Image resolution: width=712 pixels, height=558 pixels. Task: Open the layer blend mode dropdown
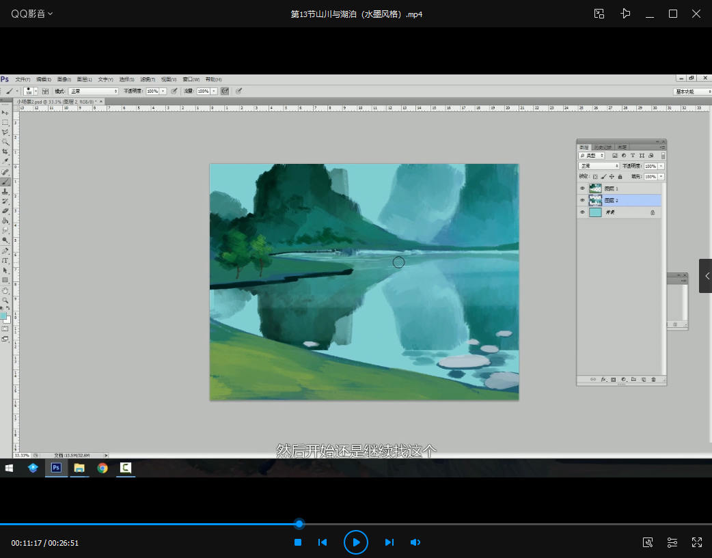coord(599,166)
